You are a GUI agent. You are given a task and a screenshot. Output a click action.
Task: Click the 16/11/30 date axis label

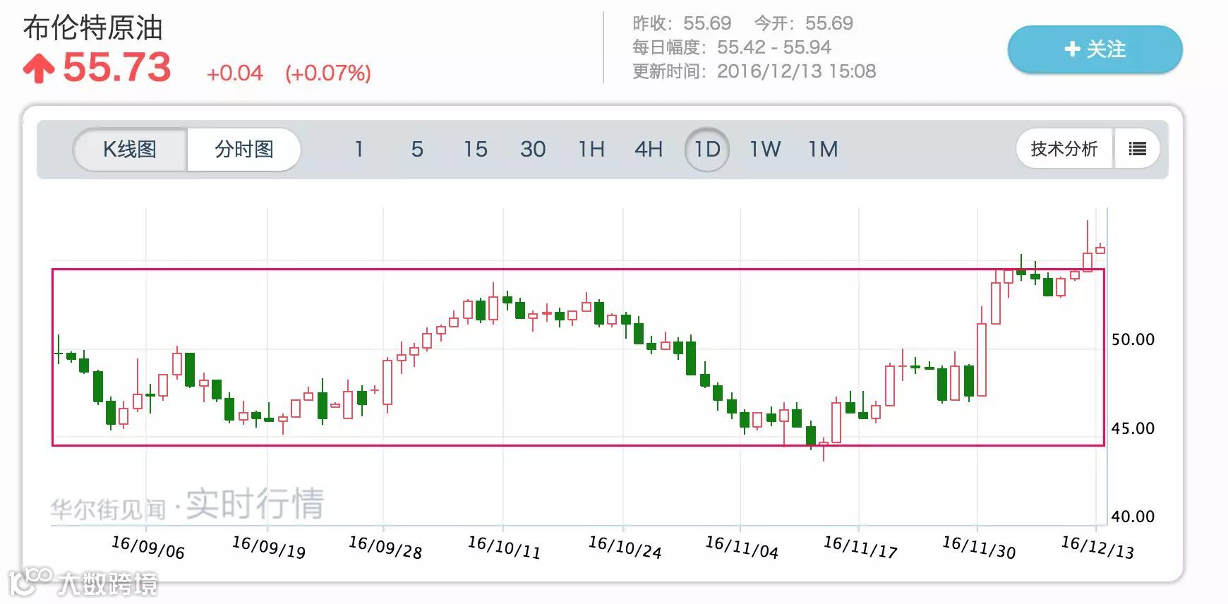(x=979, y=547)
